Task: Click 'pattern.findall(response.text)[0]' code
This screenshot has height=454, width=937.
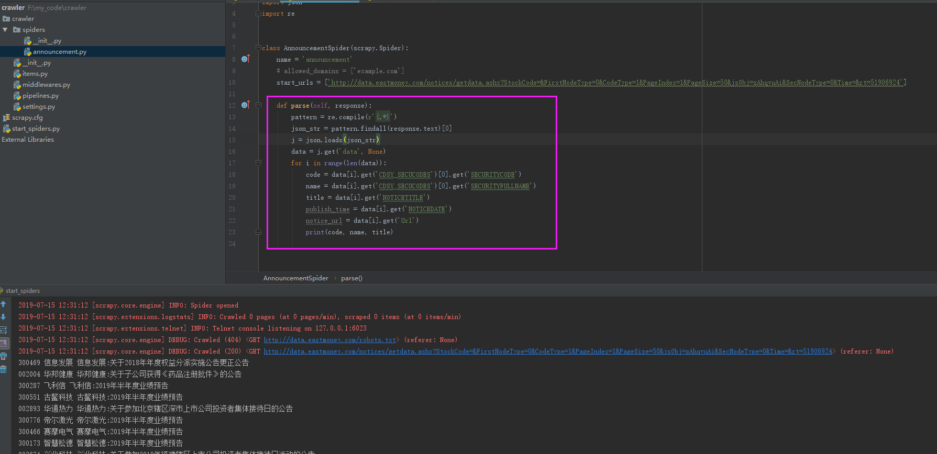Action: pos(391,129)
